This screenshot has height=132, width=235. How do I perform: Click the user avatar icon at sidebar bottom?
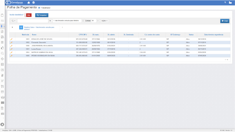pyautogui.click(x=2, y=124)
